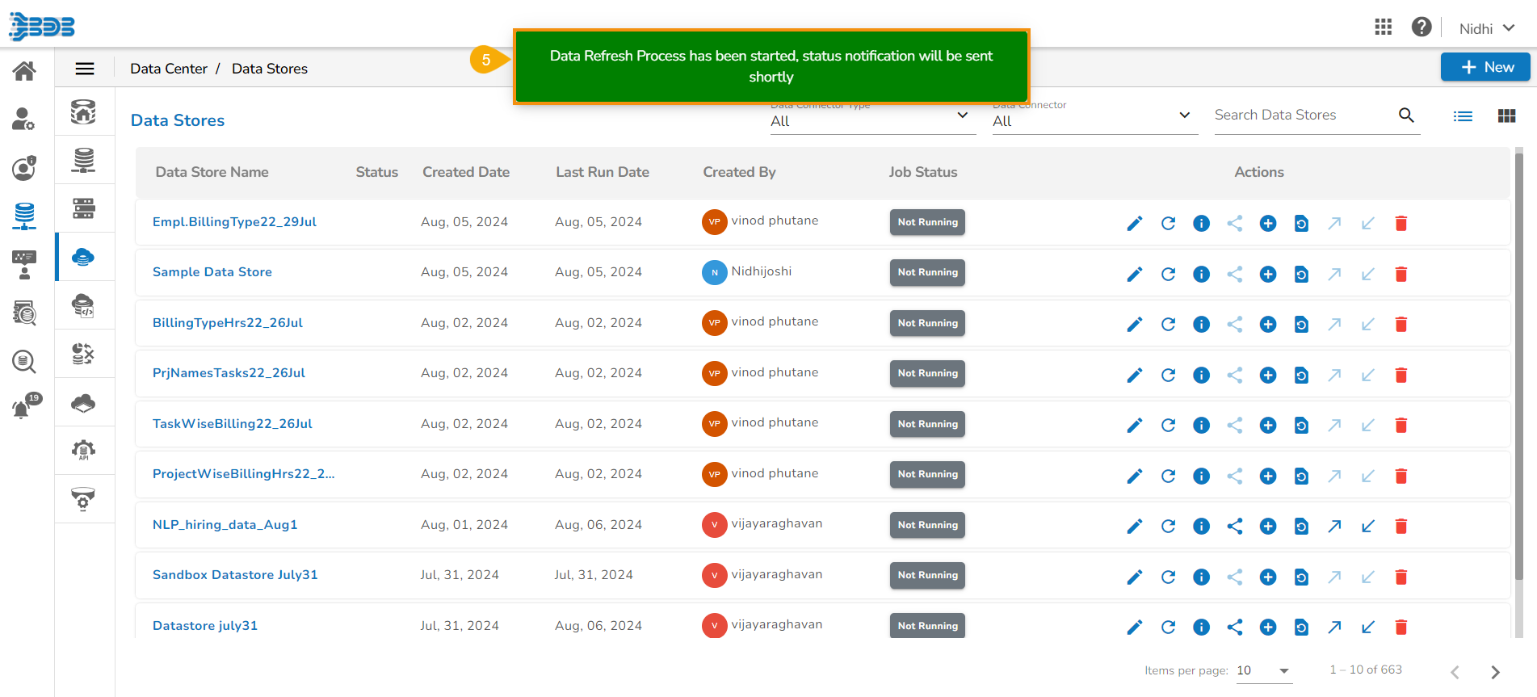The image size is (1537, 697).
Task: Click the help question mark icon
Action: tap(1422, 27)
